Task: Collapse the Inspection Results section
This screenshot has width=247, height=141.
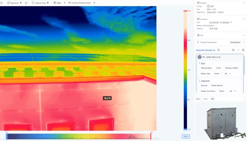Action: tap(238, 50)
